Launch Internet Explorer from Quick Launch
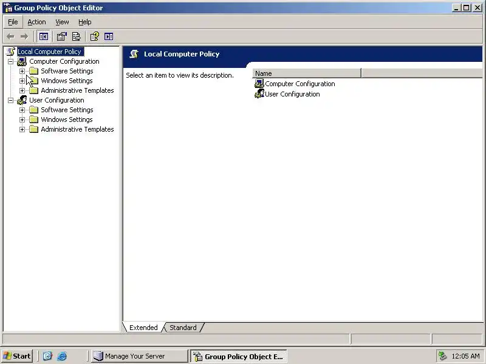This screenshot has height=364, width=486. click(x=62, y=356)
